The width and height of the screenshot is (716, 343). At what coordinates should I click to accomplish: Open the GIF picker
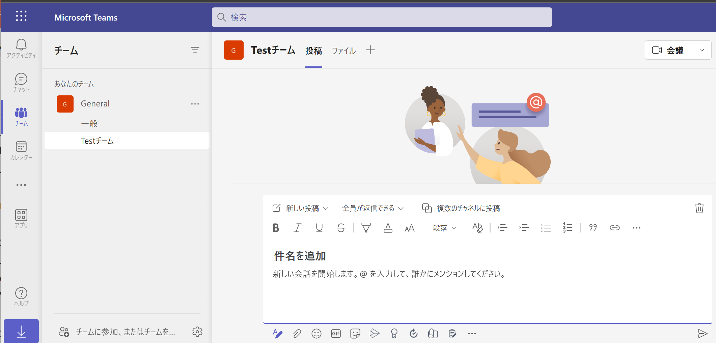pos(336,334)
